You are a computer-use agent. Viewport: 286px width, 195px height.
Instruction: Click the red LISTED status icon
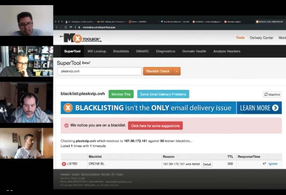point(64,164)
